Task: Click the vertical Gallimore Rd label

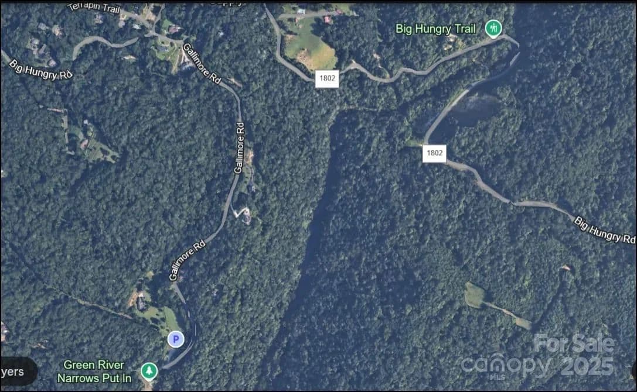Action: click(x=240, y=148)
